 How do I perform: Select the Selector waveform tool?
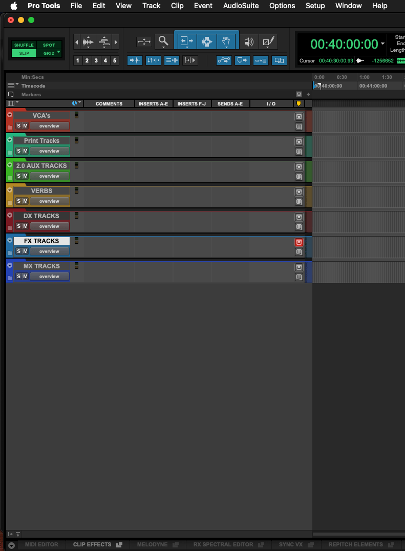206,41
